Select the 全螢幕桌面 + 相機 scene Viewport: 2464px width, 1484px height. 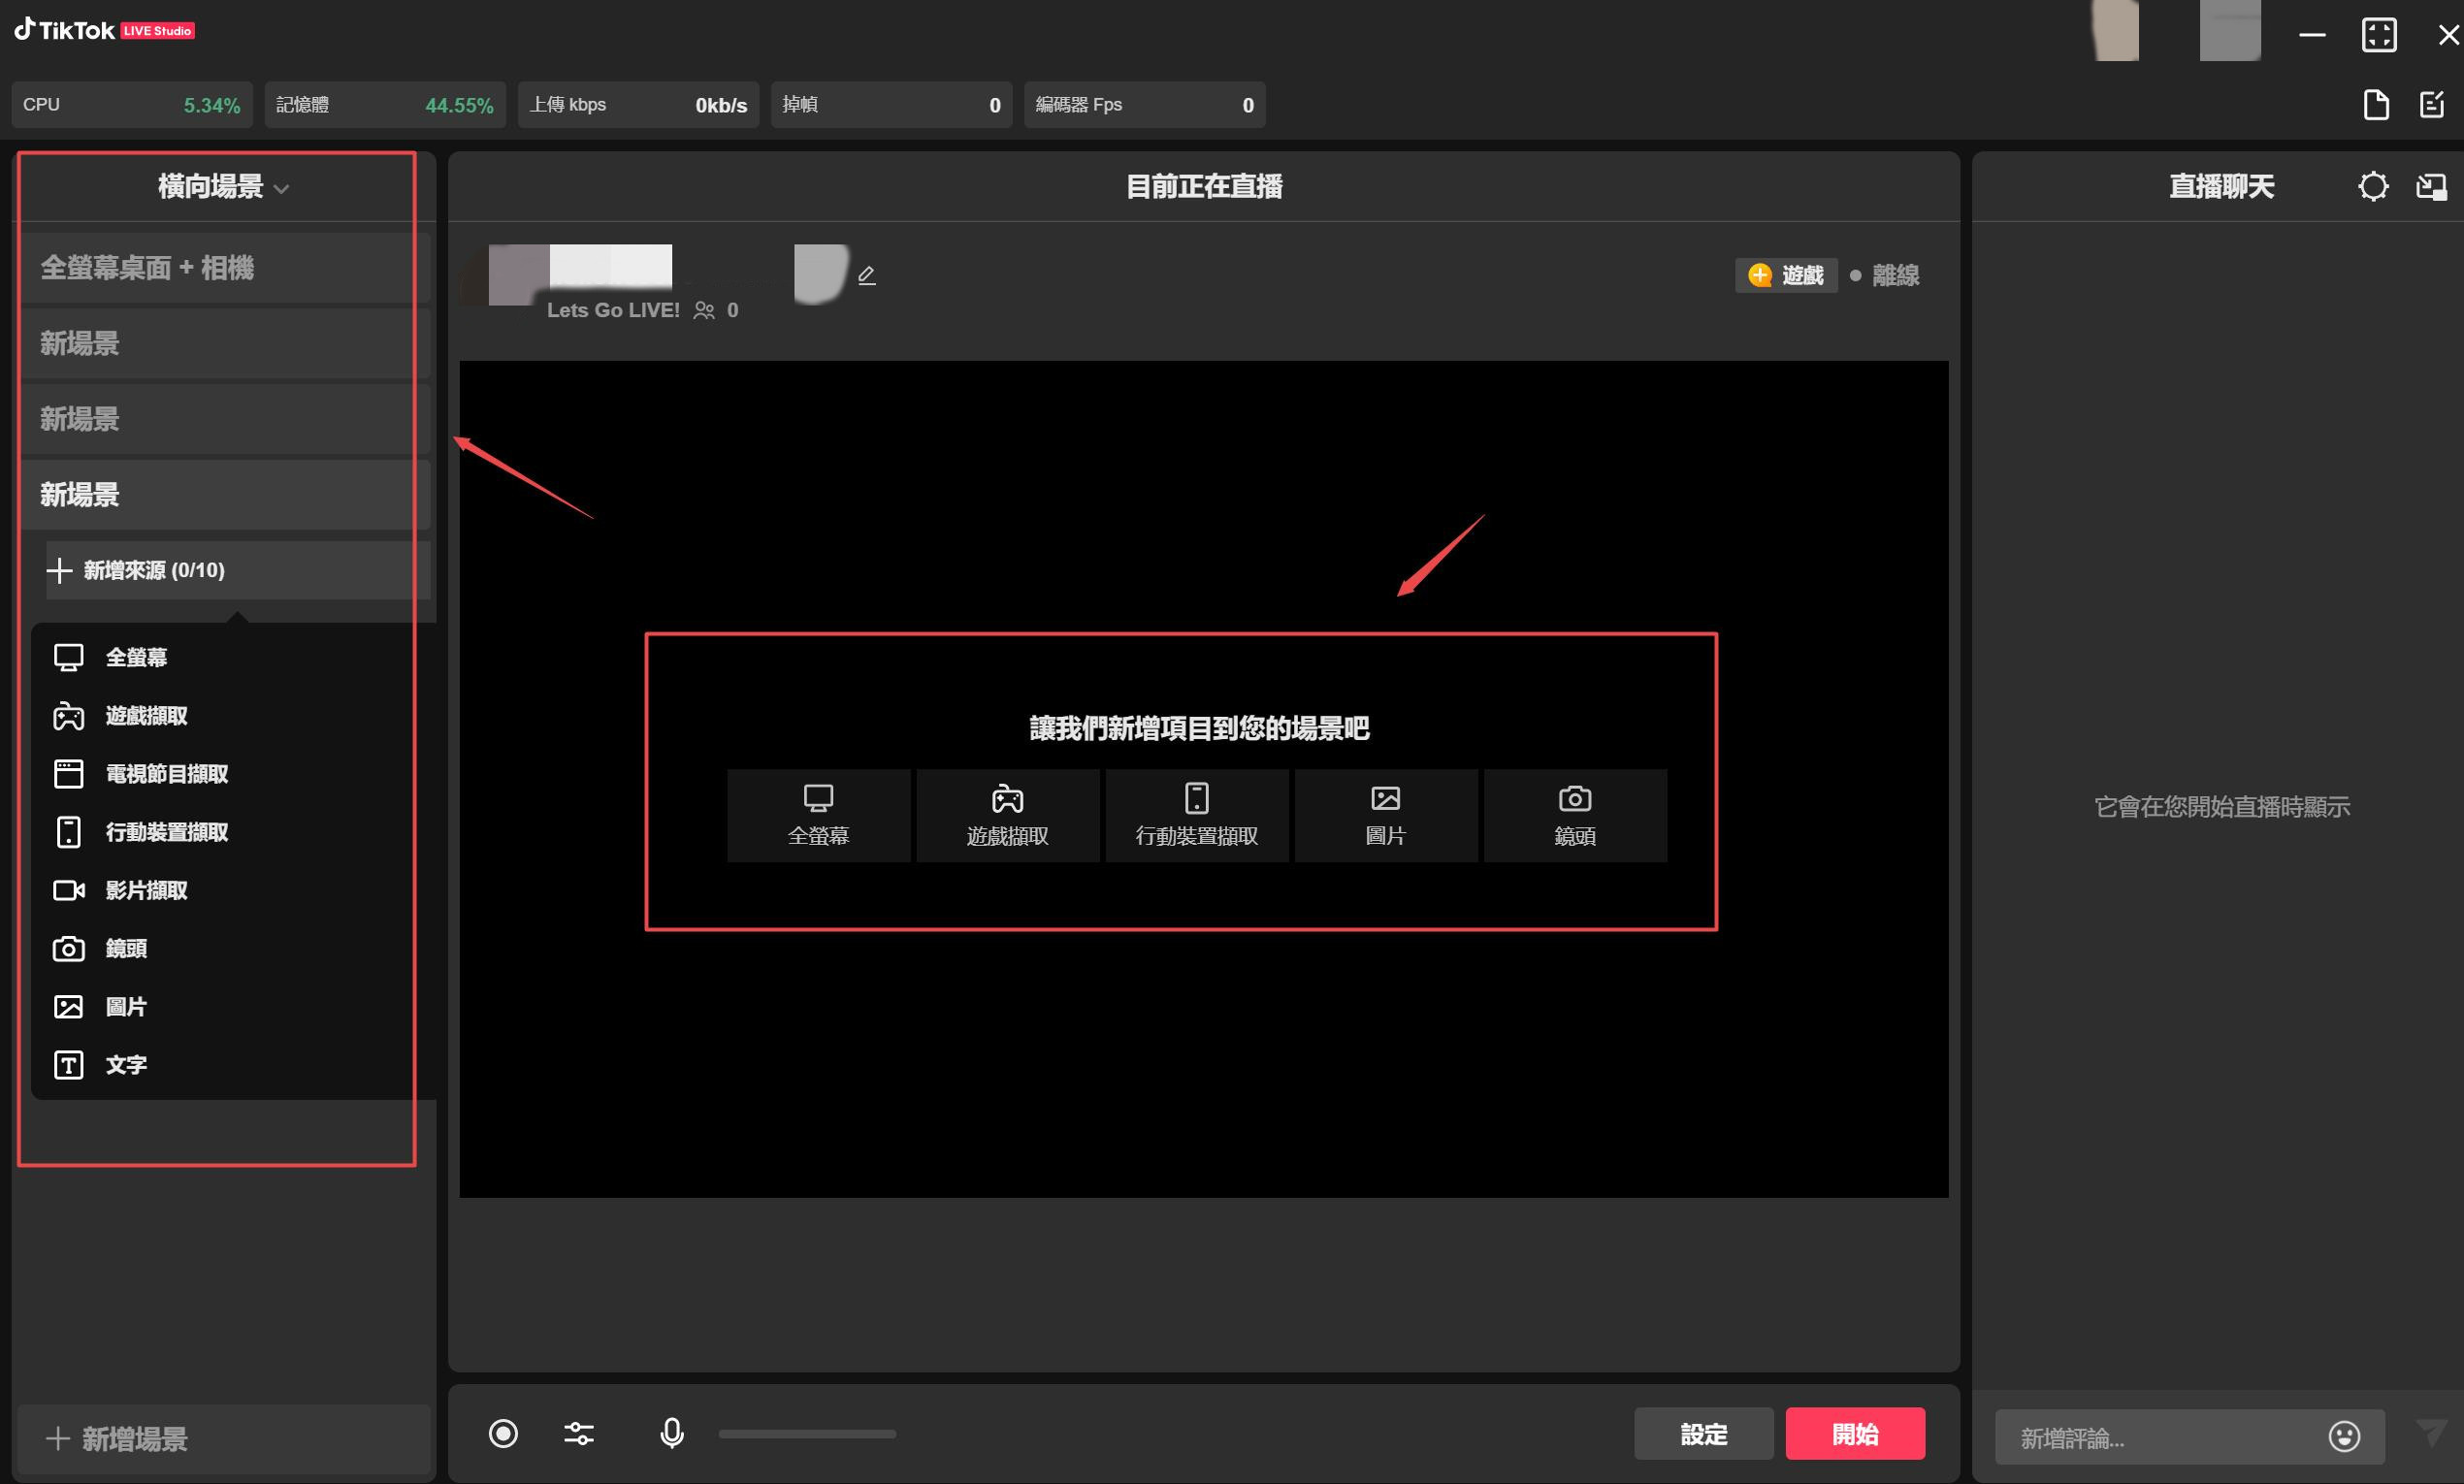point(147,268)
